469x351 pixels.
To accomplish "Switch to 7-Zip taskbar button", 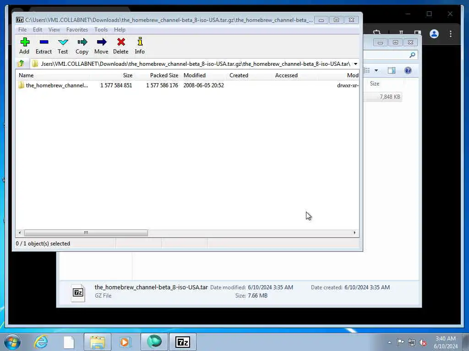I will pos(183,342).
